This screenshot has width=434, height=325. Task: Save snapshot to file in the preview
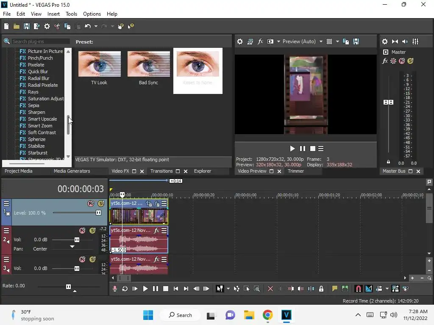pos(356,41)
